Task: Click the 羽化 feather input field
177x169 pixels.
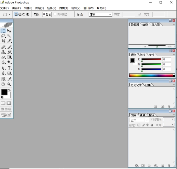Action: (x=47, y=15)
